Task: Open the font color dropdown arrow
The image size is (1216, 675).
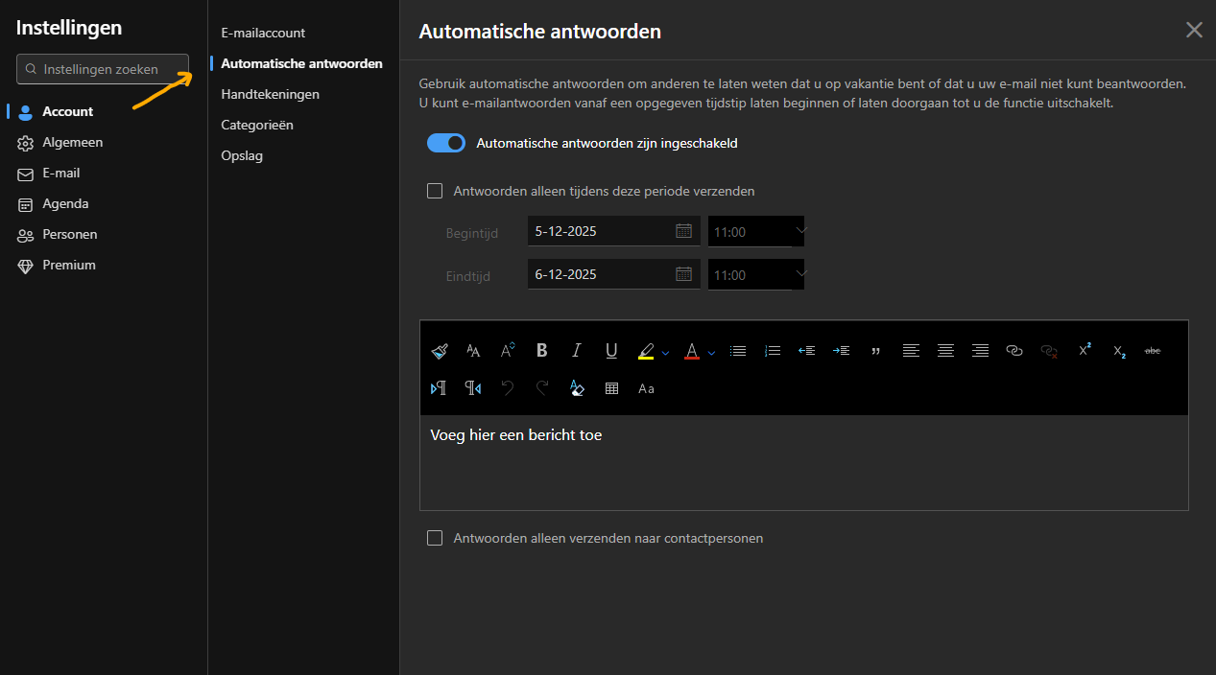Action: [x=710, y=351]
